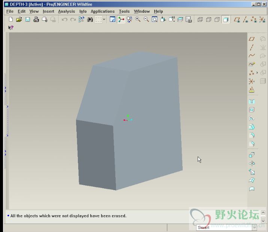Open the Search tool with binoculars icon

coord(90,19)
